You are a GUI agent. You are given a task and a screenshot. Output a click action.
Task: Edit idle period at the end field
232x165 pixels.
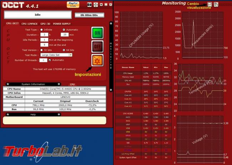click(x=44, y=45)
